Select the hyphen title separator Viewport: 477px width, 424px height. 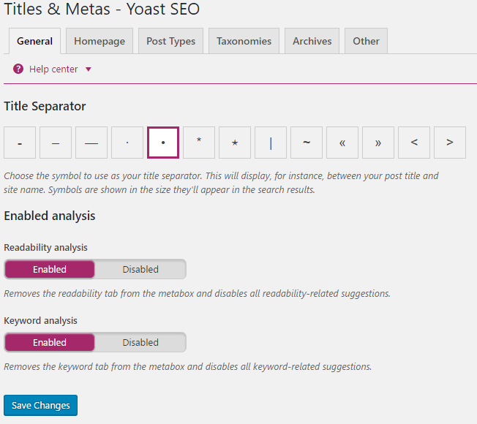[x=20, y=143]
